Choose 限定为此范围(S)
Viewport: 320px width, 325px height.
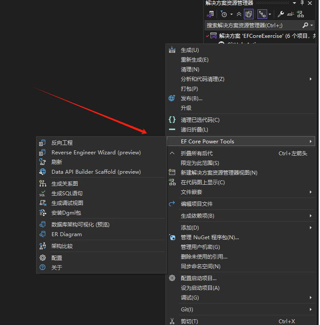coord(241,163)
